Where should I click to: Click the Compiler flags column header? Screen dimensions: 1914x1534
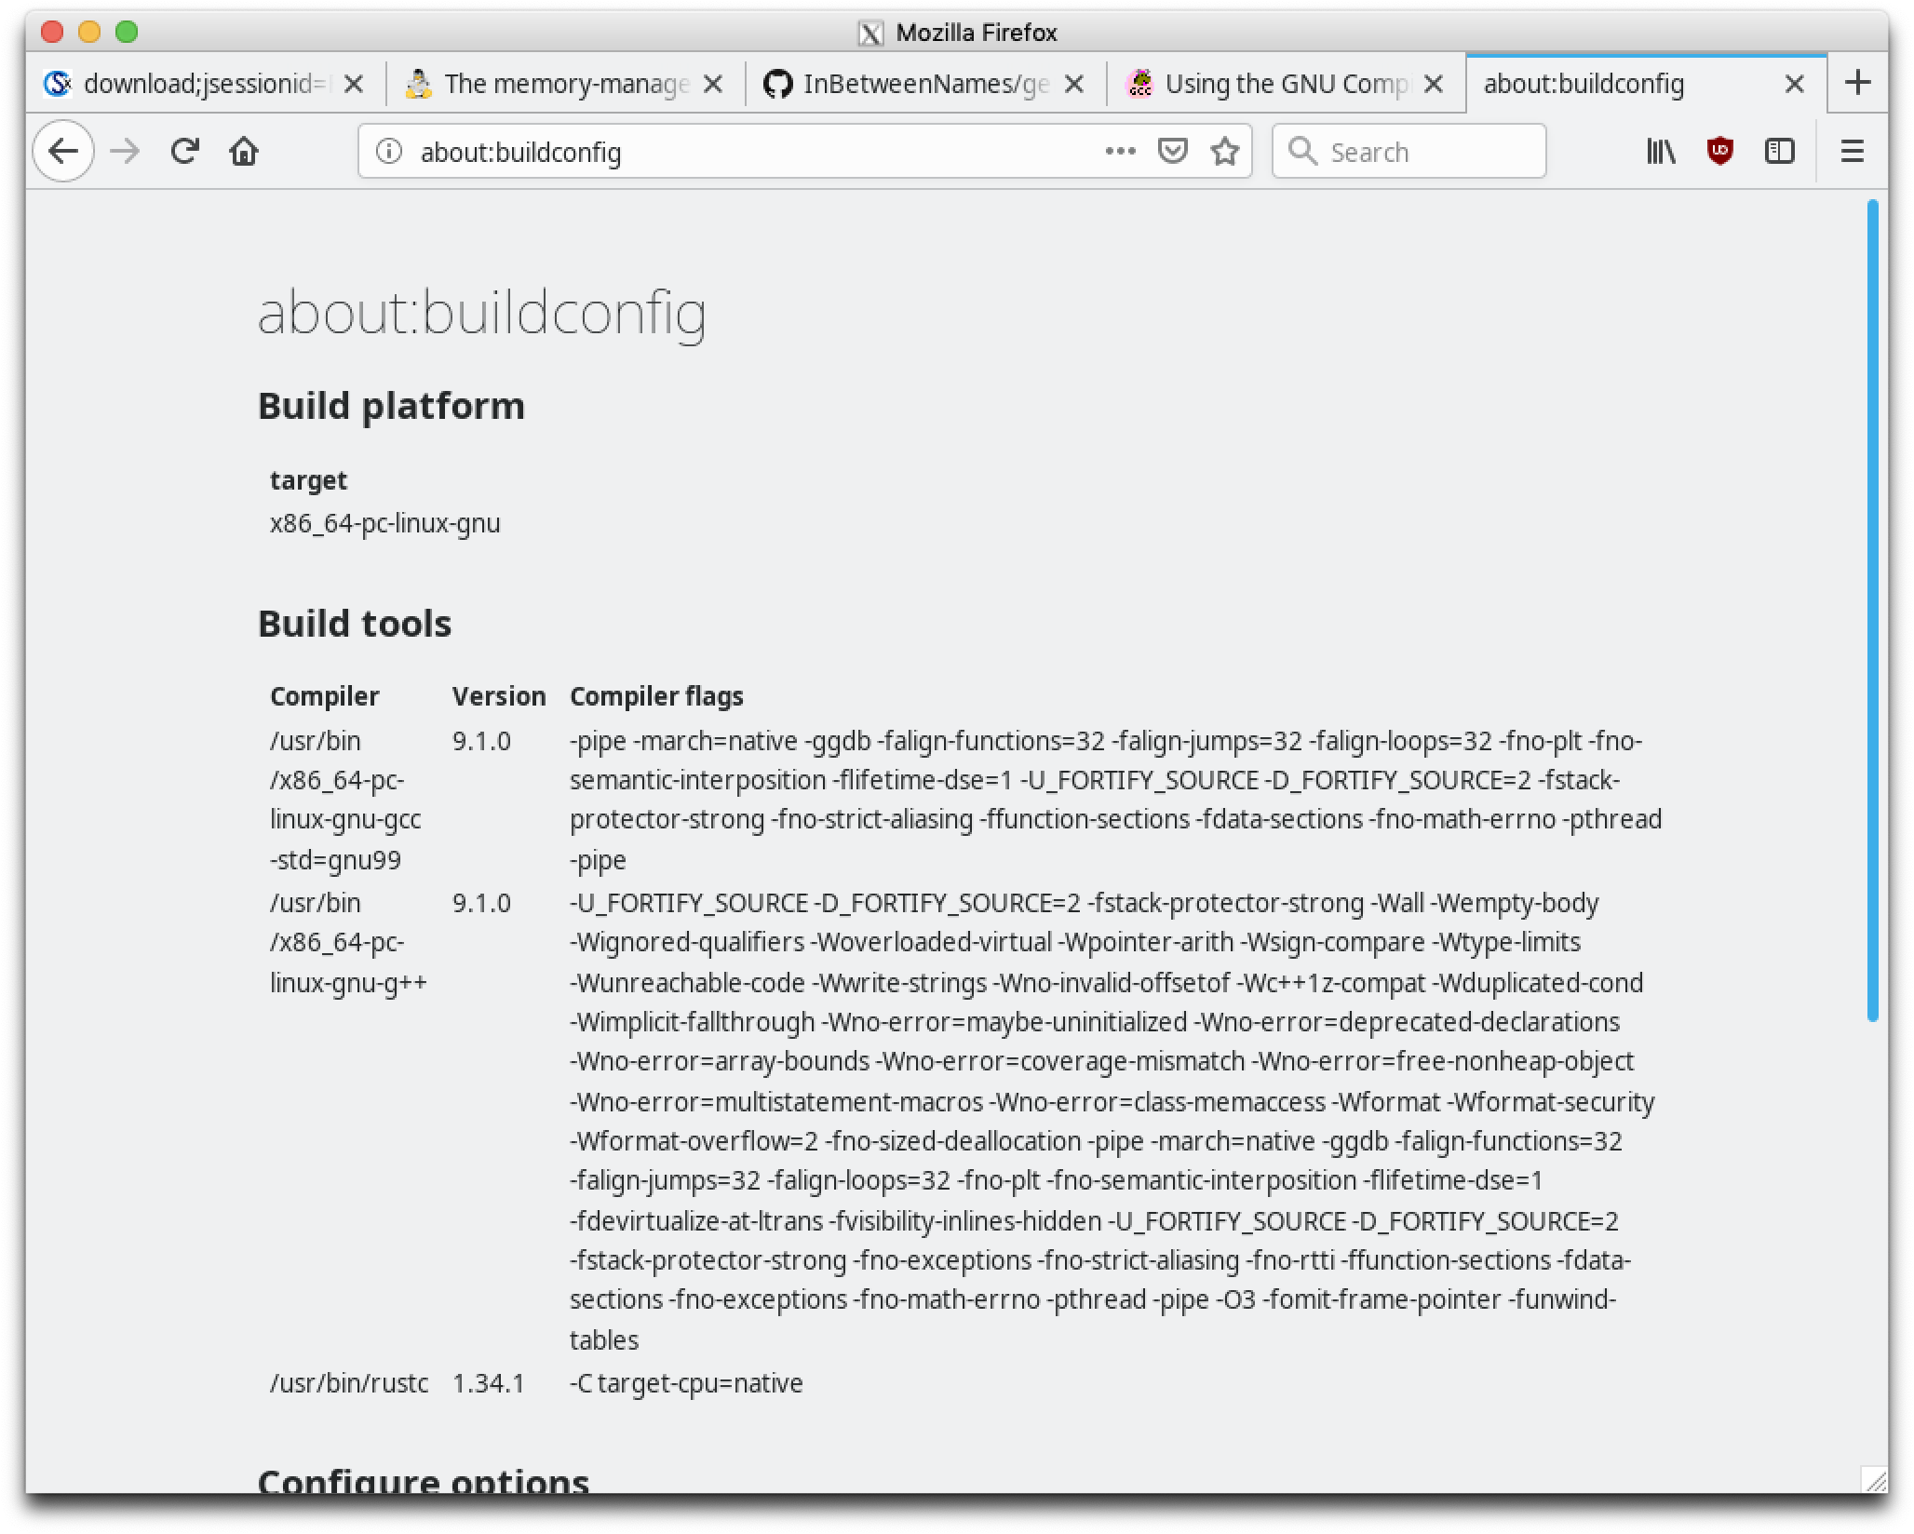(656, 696)
